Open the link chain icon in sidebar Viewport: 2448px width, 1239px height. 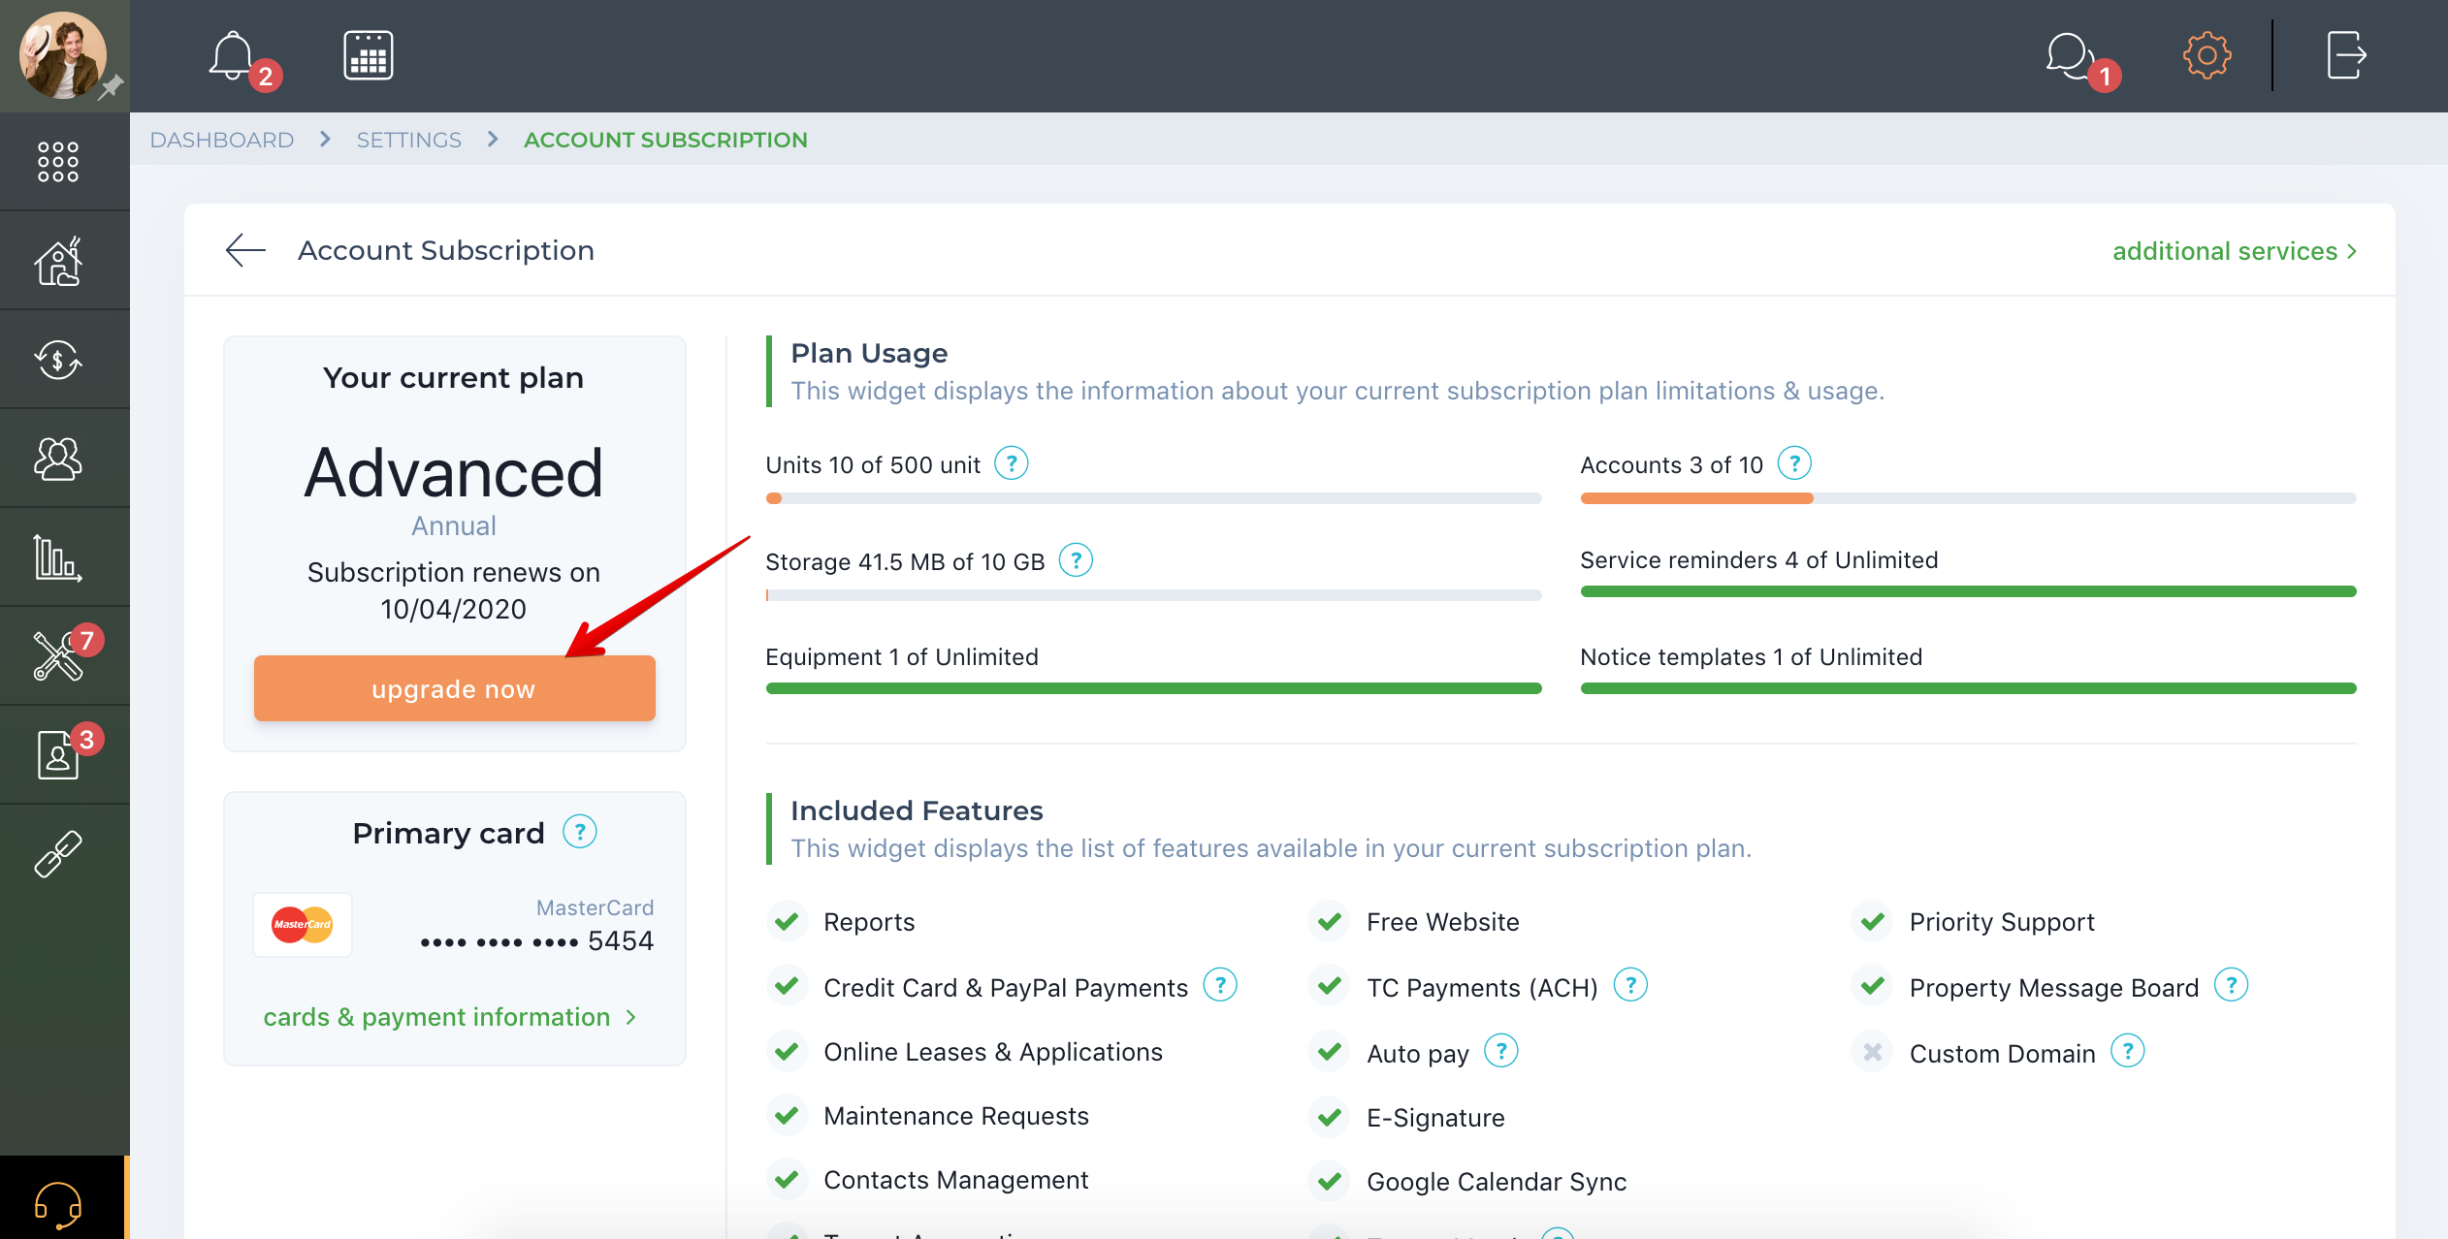coord(58,854)
